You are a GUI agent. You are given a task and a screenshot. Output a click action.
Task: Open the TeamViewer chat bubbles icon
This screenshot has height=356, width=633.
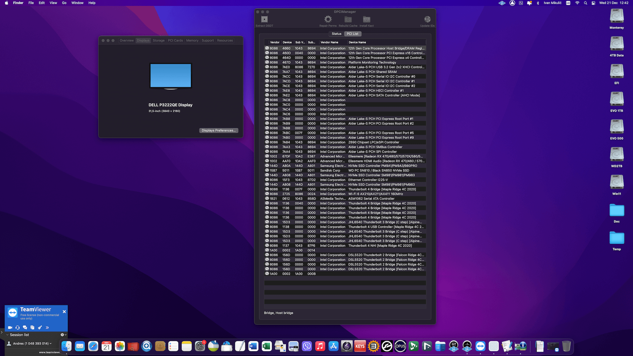(x=25, y=328)
